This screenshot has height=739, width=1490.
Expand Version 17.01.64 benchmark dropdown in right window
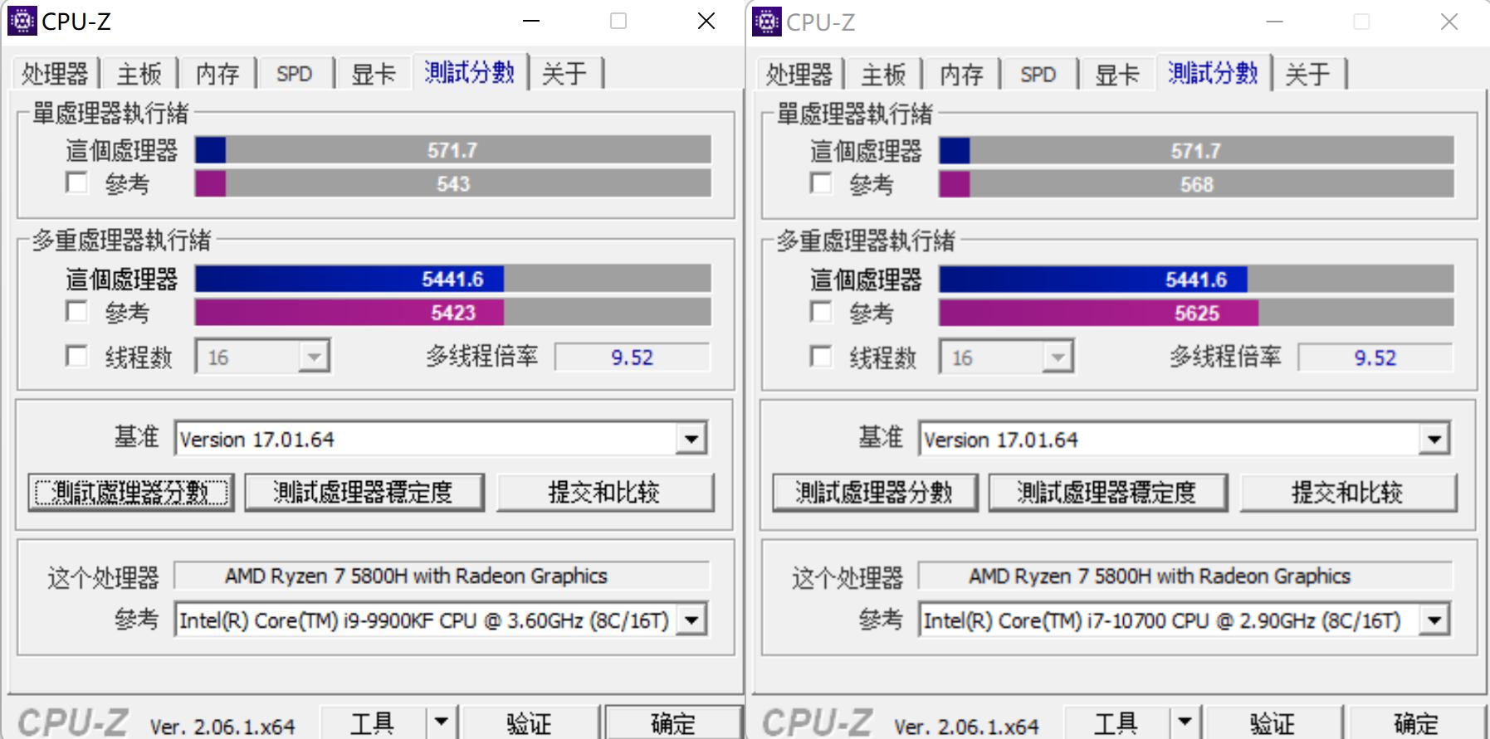[x=1434, y=440]
